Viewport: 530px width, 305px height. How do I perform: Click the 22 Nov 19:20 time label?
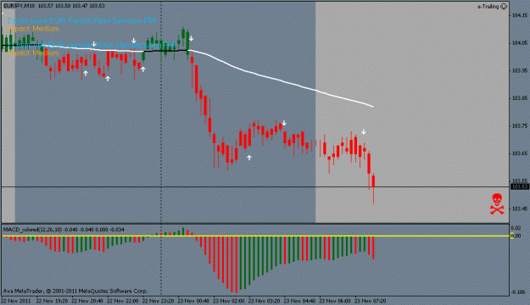point(52,301)
